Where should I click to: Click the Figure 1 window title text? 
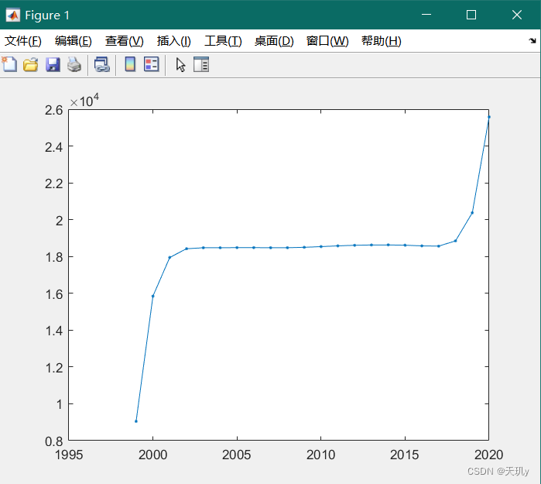tap(47, 15)
